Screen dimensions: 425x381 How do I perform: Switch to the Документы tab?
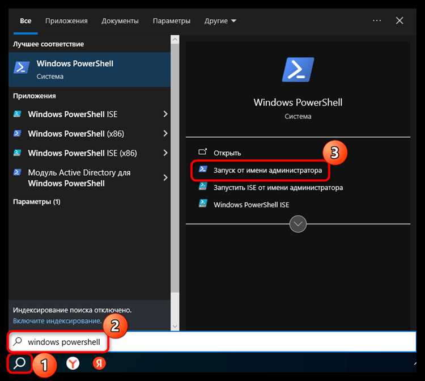tap(120, 21)
